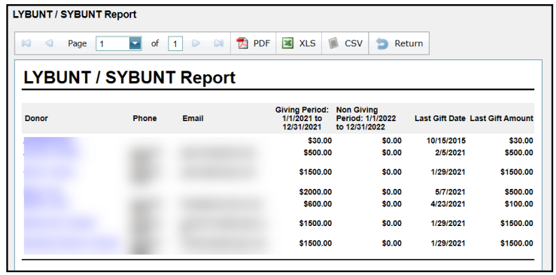The width and height of the screenshot is (556, 275).
Task: Click the LYBUNT / SYBUNT Report heading
Action: pyautogui.click(x=130, y=78)
